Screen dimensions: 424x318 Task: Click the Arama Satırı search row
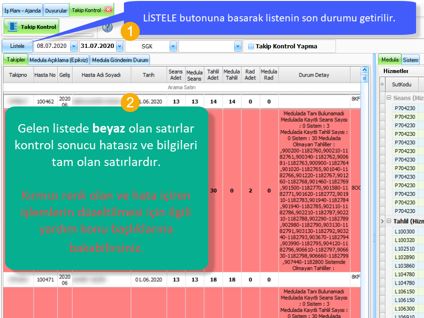pos(182,87)
